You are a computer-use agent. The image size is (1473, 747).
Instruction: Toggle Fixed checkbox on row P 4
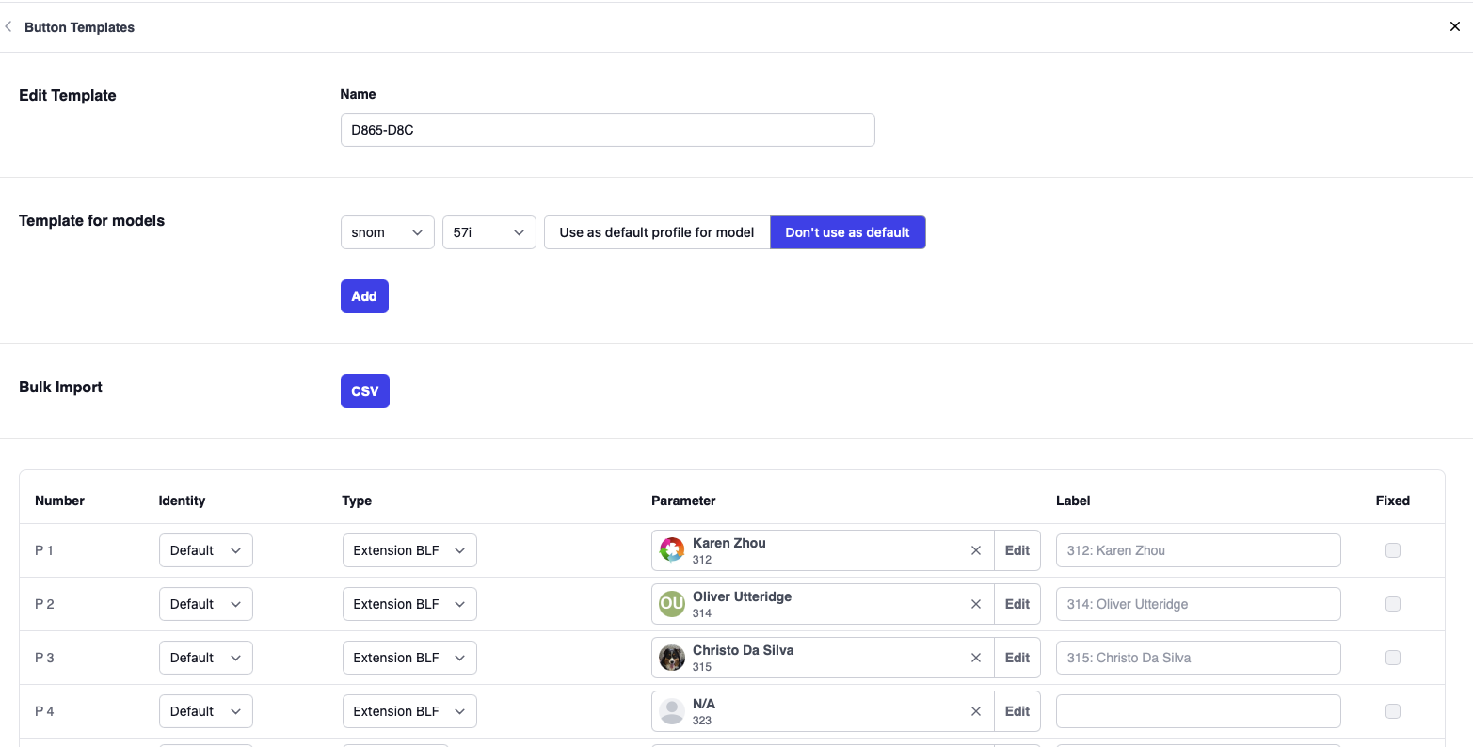1392,712
